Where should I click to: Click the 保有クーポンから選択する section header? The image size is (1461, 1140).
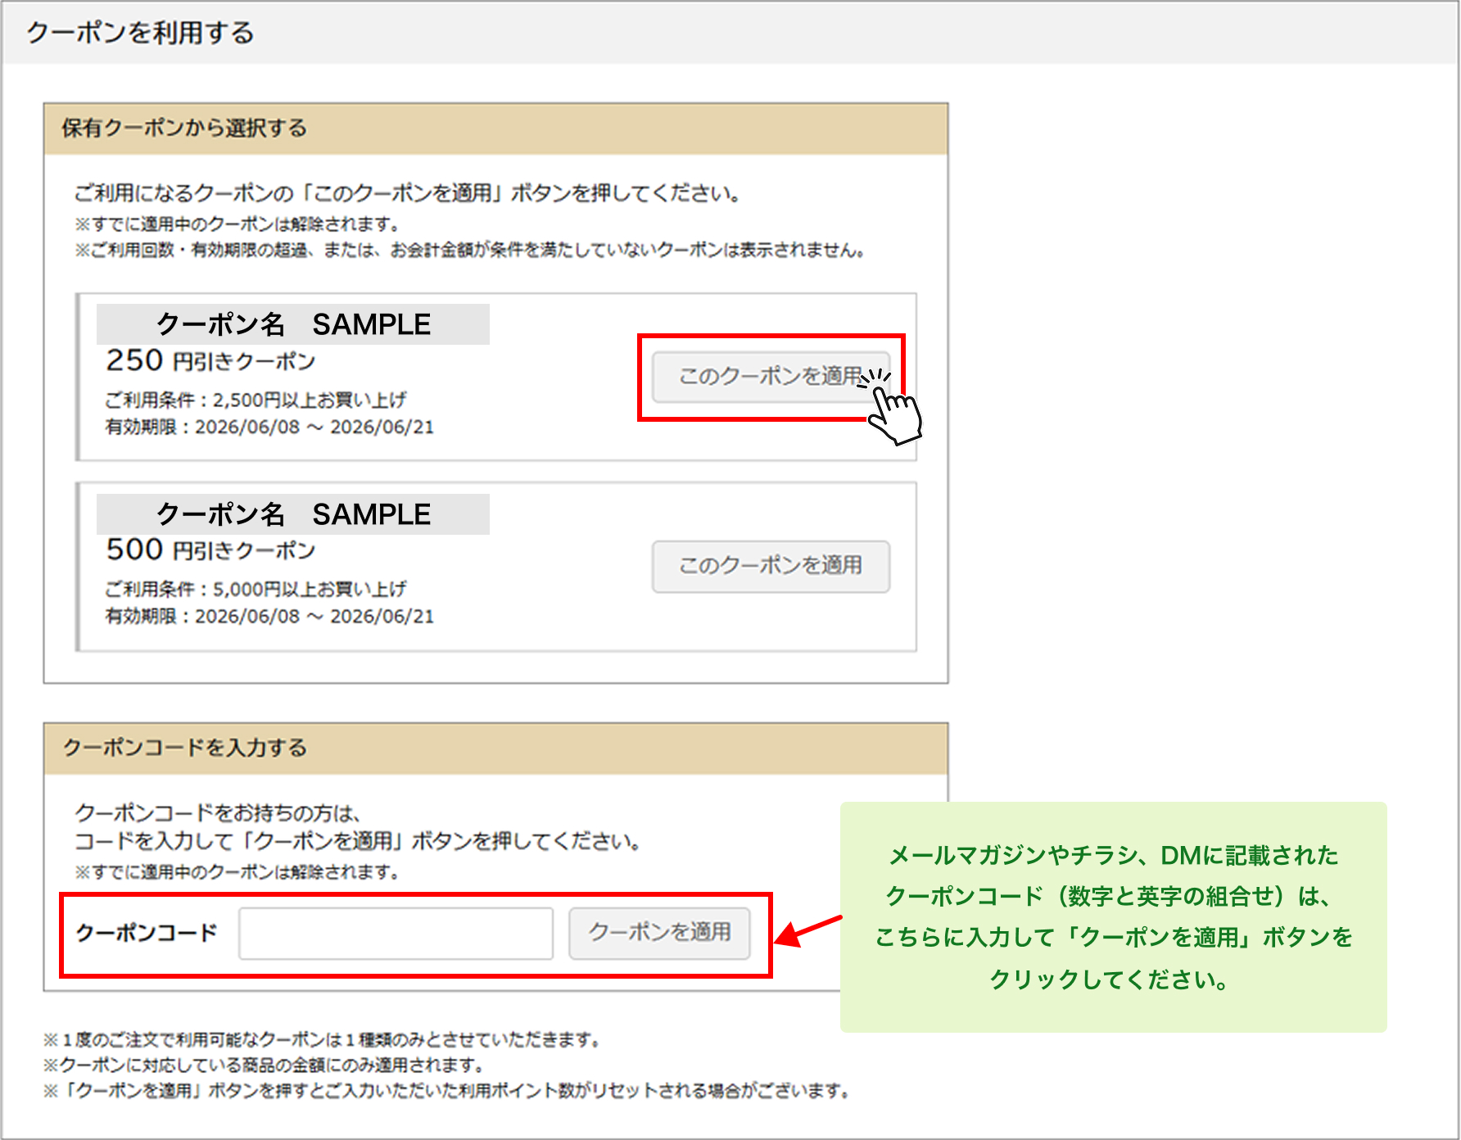(495, 129)
